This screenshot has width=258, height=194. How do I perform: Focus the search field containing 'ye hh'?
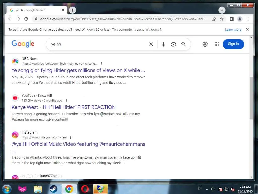pyautogui.click(x=99, y=44)
